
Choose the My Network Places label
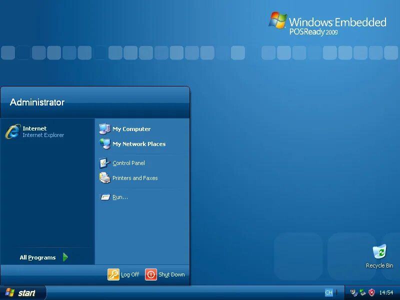pyautogui.click(x=139, y=144)
